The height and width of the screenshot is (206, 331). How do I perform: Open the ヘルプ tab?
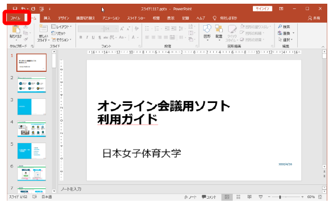201,18
